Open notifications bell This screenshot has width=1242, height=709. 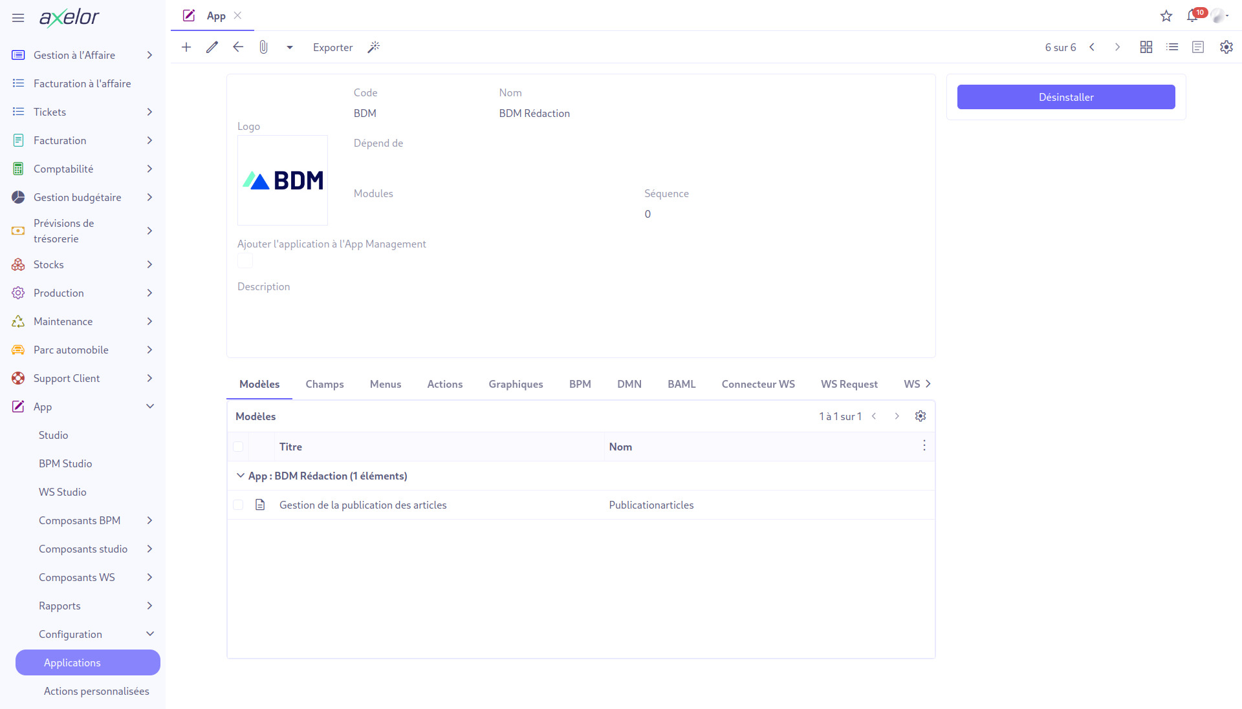(x=1192, y=16)
